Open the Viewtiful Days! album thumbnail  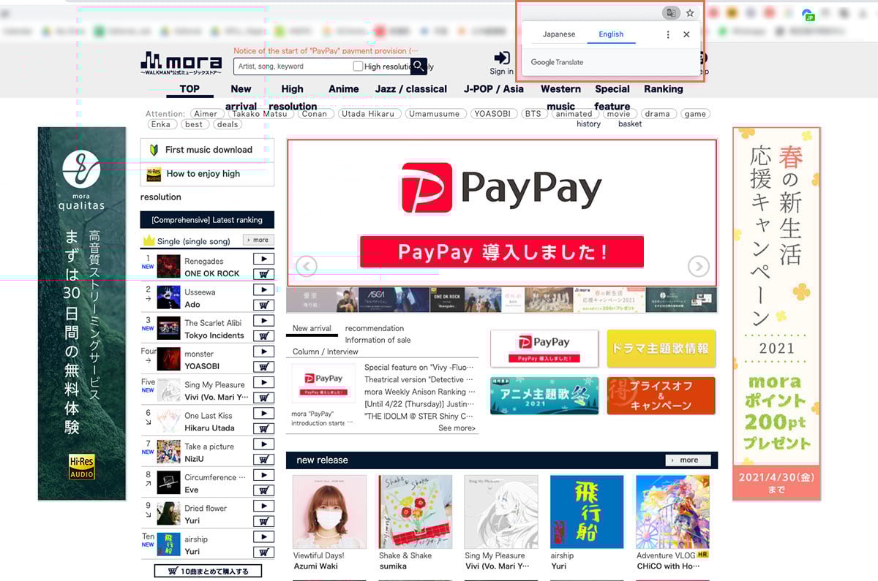329,512
